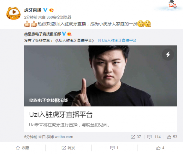Click the crown badge beside 皇族电子竞技俱乐部

[69, 34]
